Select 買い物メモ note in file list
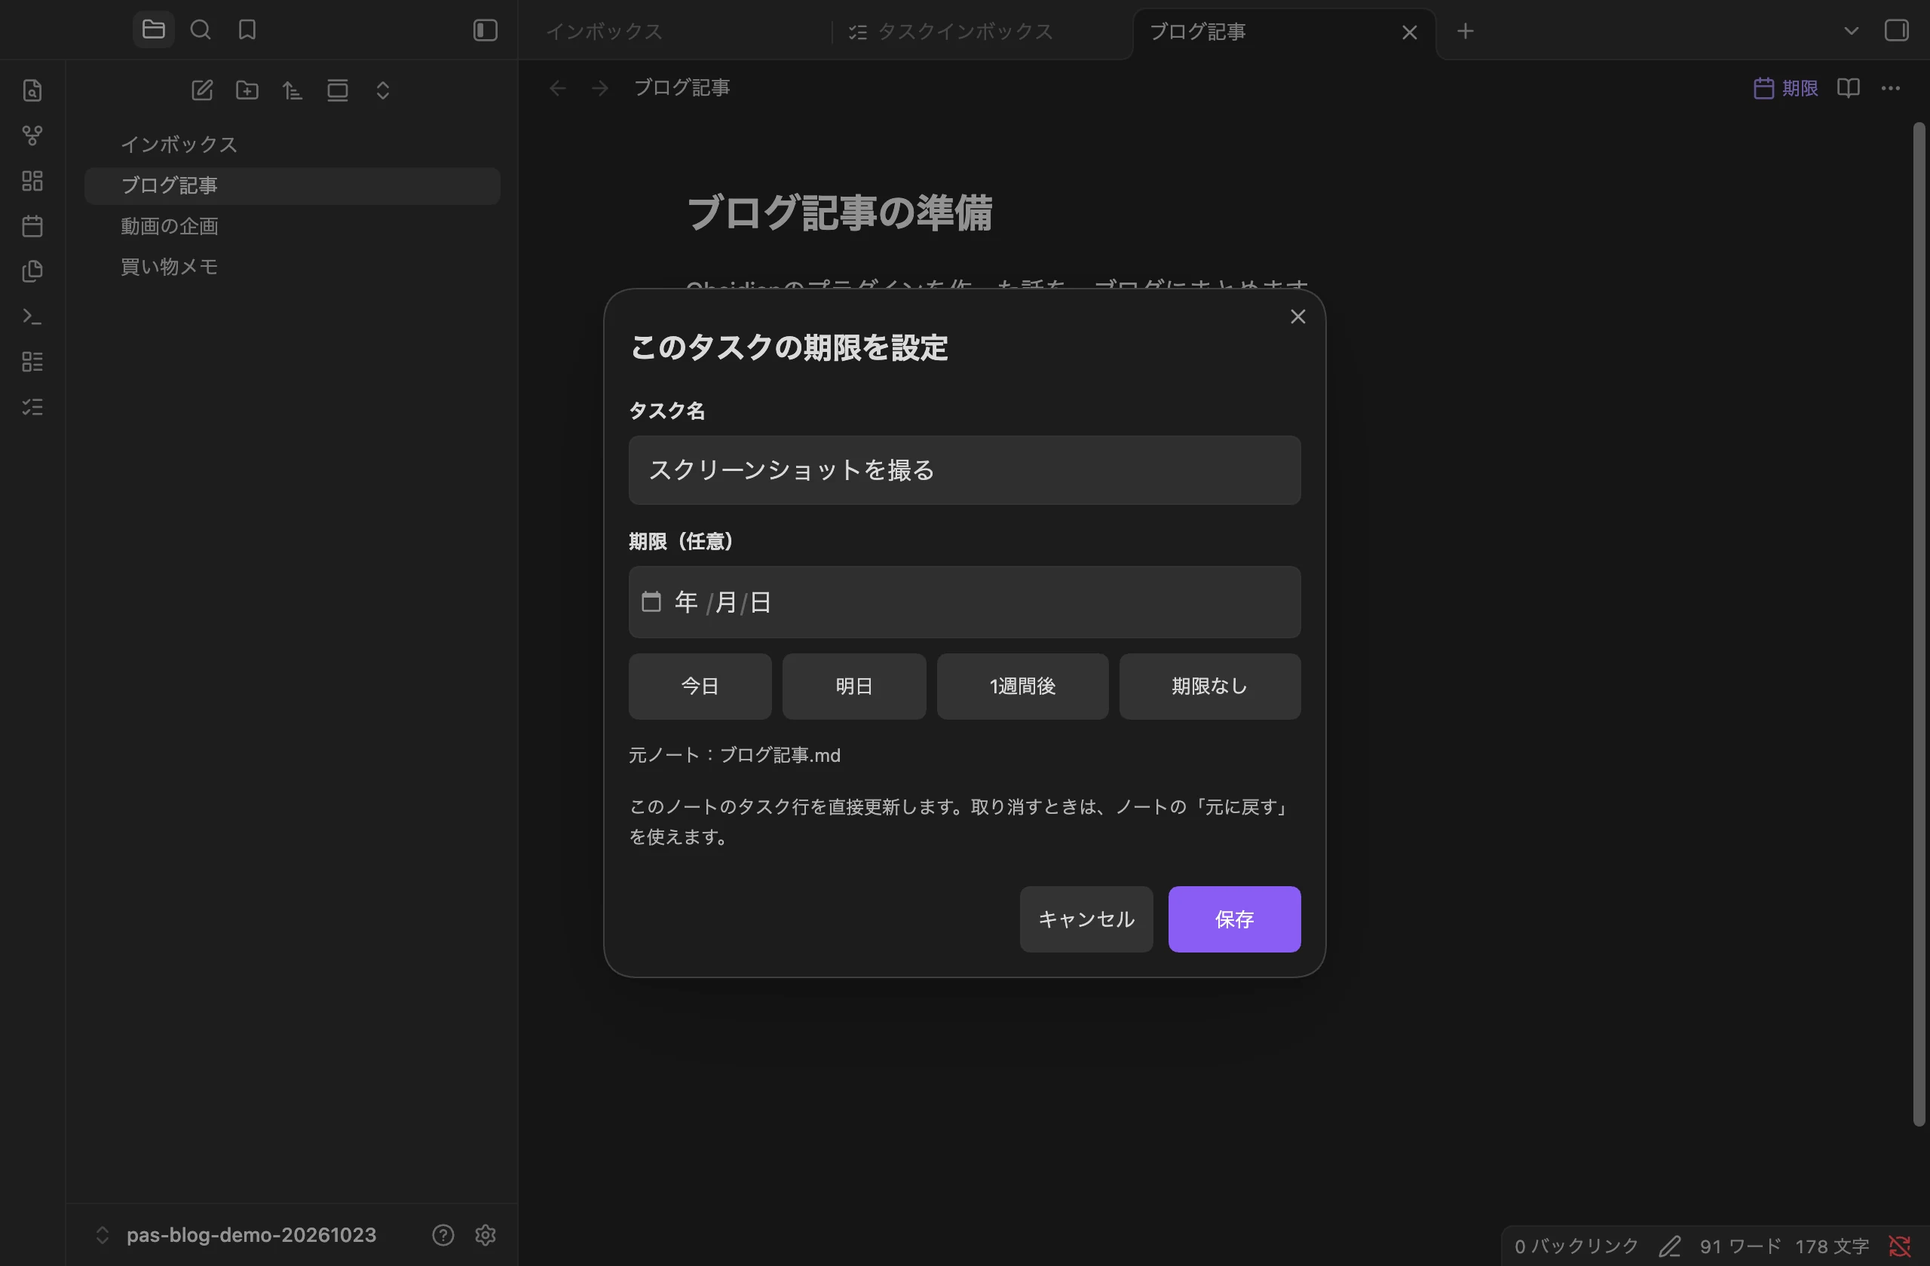Image resolution: width=1930 pixels, height=1266 pixels. tap(292, 267)
